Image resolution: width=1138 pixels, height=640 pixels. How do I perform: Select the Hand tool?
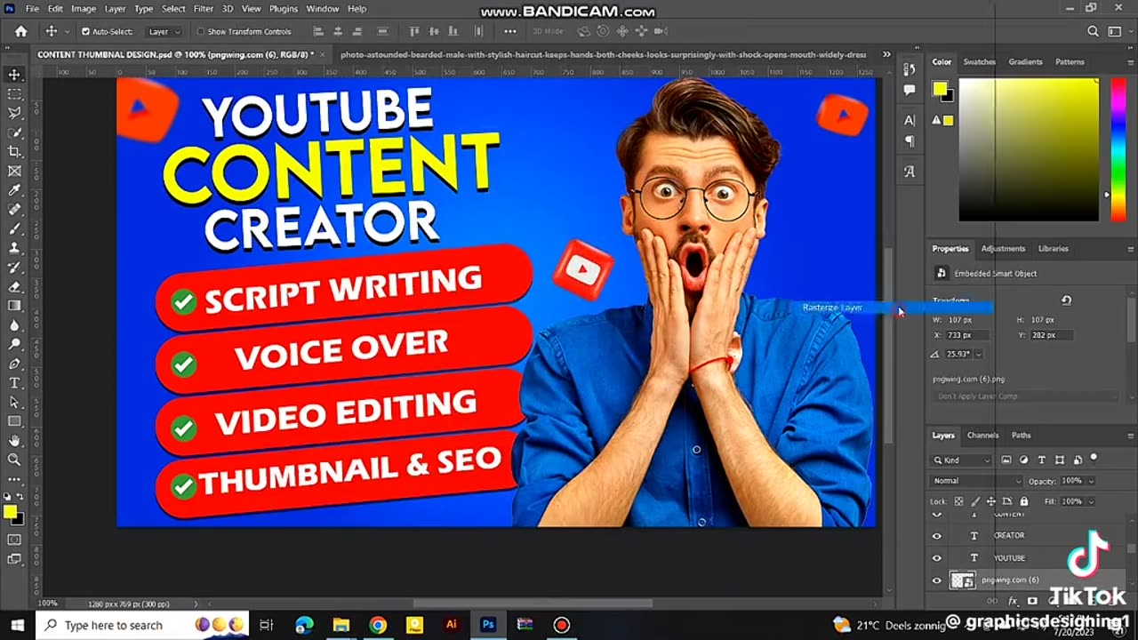click(14, 441)
